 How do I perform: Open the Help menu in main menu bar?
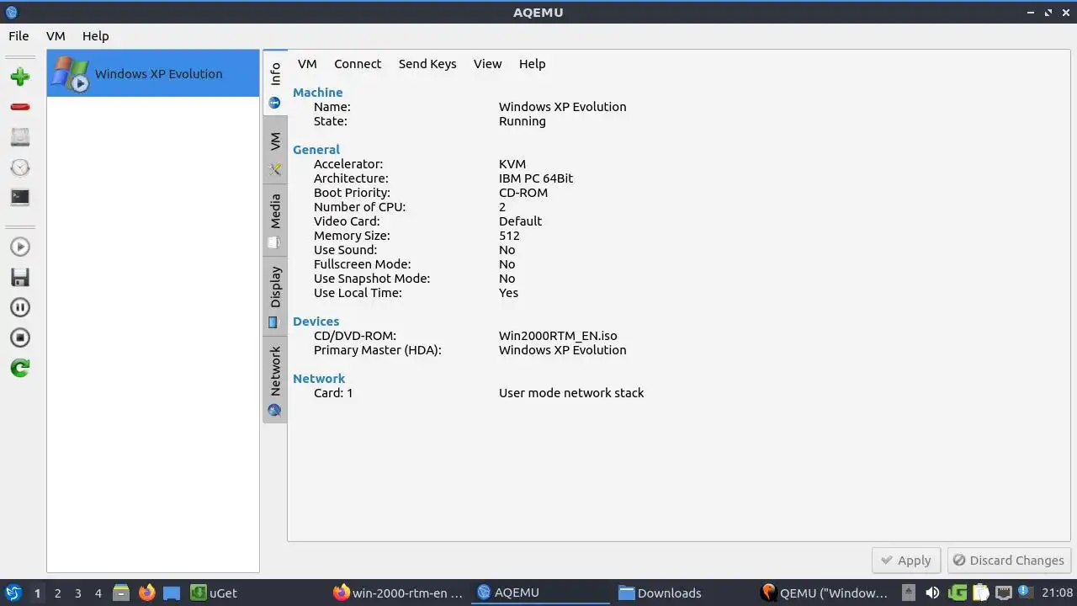96,36
